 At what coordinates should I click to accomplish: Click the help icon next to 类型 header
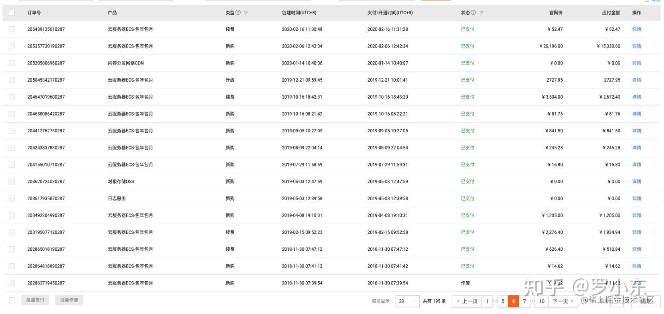click(x=238, y=12)
